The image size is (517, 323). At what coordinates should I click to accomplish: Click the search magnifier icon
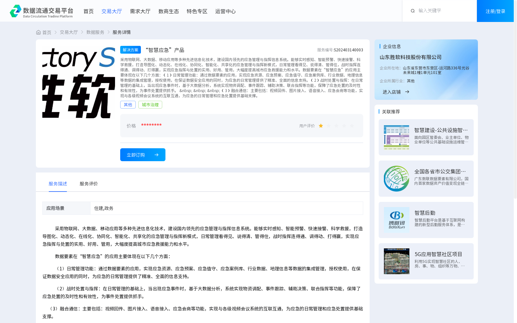[x=413, y=11]
